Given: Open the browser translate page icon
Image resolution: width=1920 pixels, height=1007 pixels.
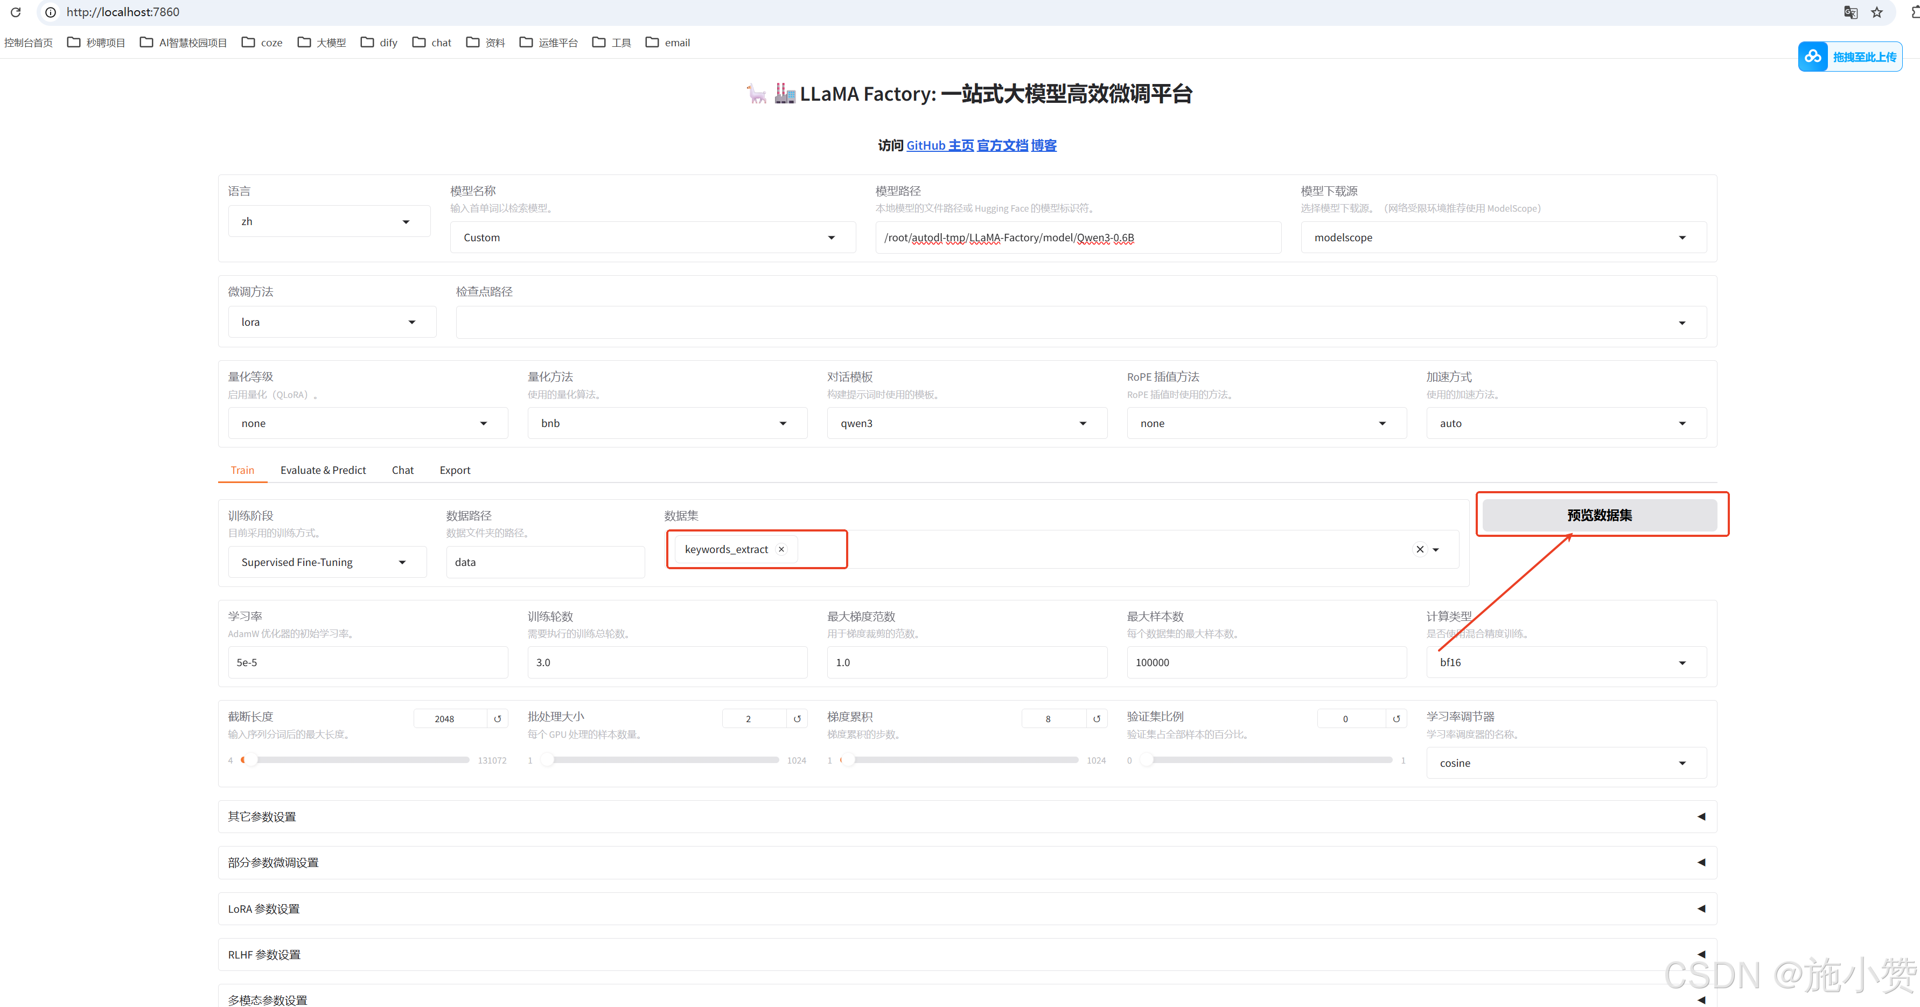Looking at the screenshot, I should click(x=1850, y=12).
